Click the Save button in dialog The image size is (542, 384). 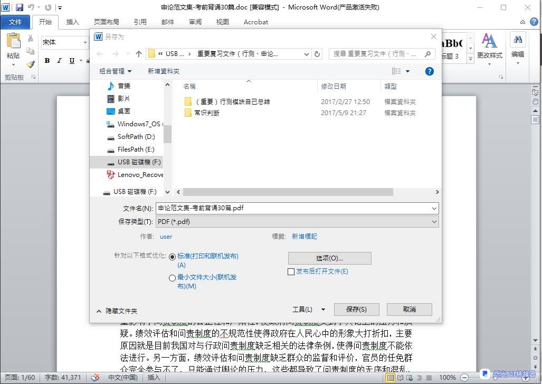point(356,310)
